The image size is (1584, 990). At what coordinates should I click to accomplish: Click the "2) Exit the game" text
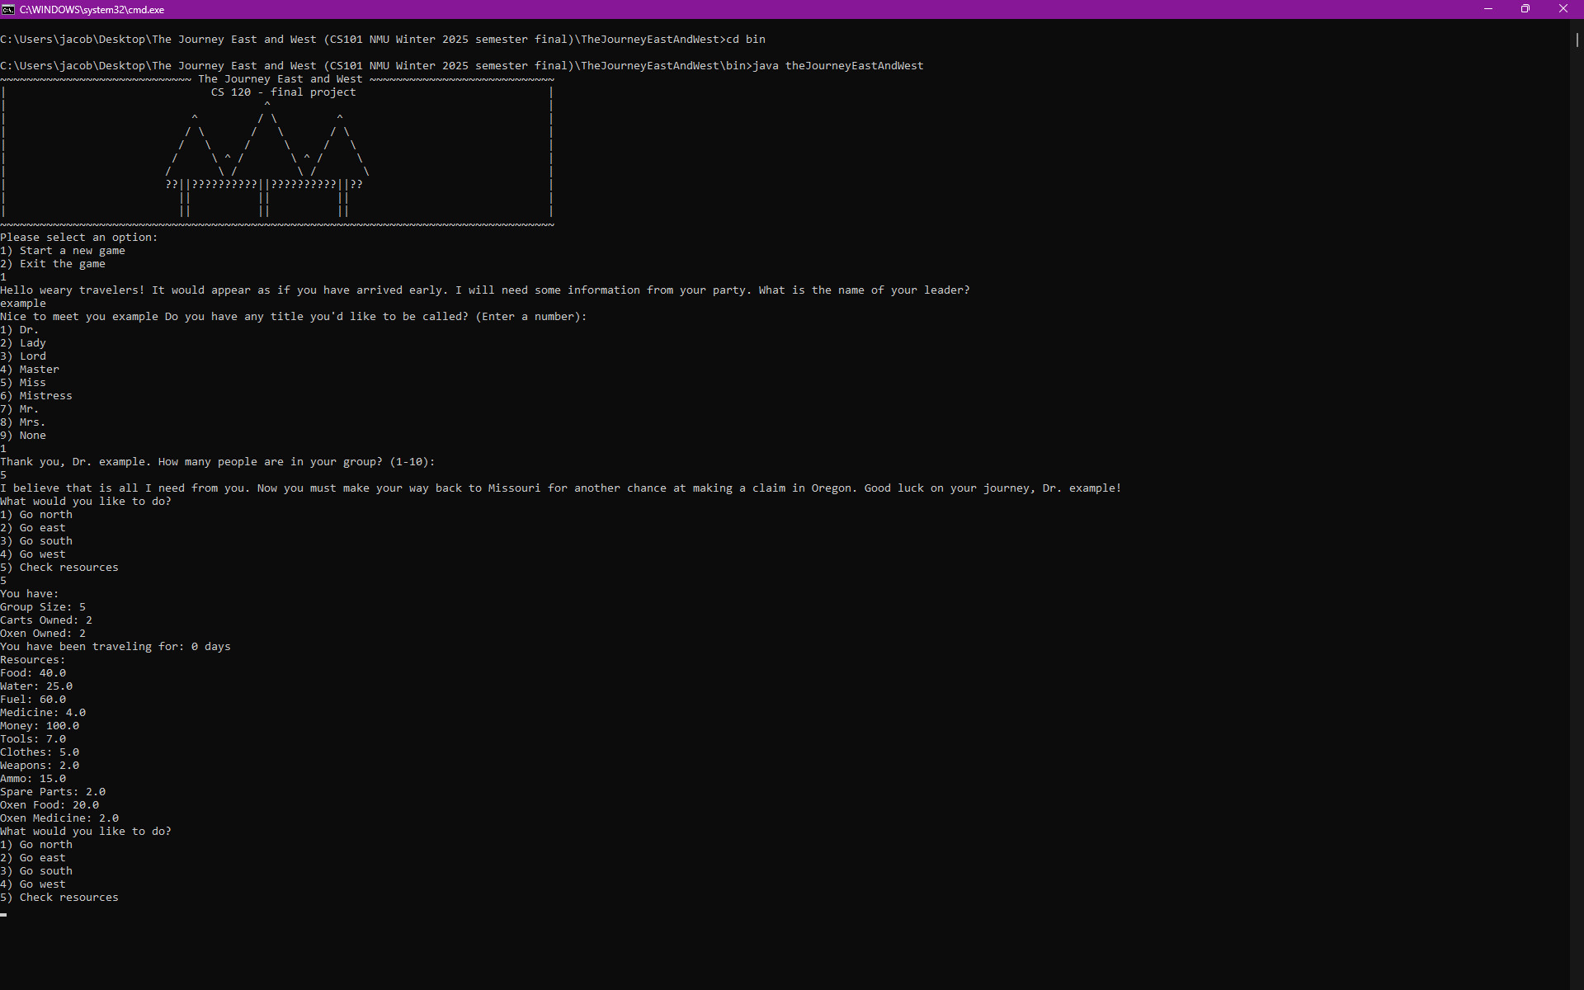tap(53, 263)
